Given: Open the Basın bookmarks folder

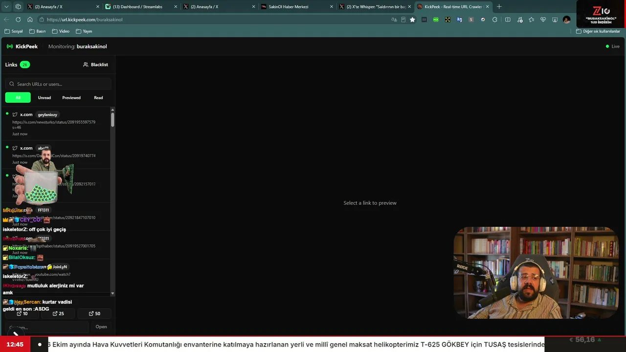Looking at the screenshot, I should tap(38, 31).
